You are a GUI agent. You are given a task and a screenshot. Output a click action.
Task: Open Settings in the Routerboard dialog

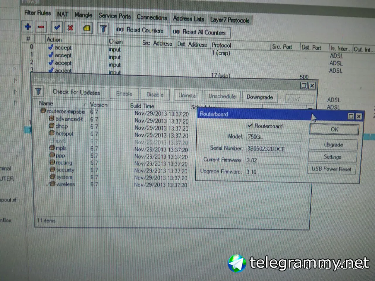pyautogui.click(x=332, y=157)
